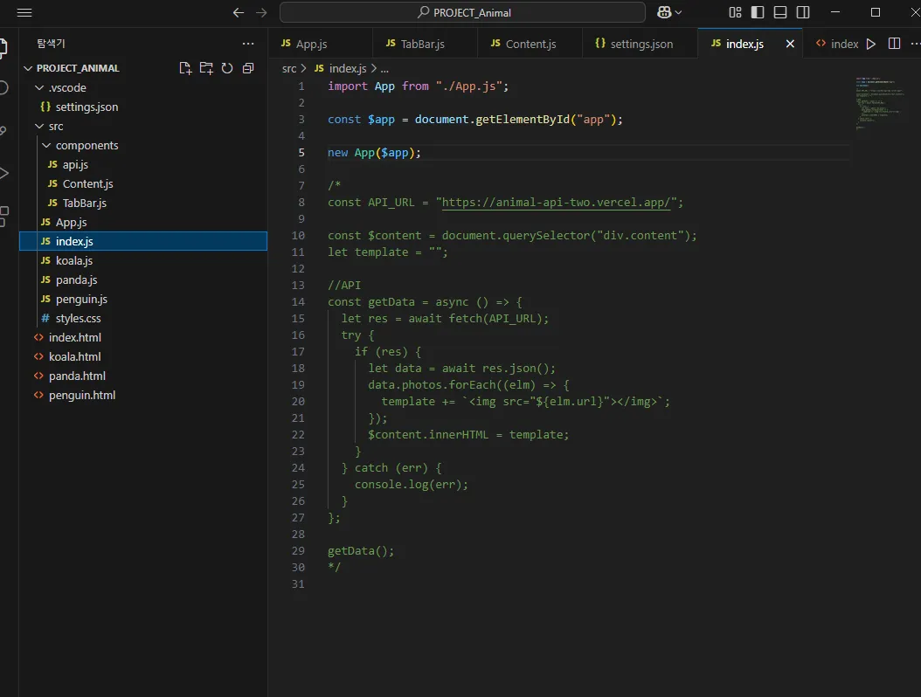Open the more actions menu after the split editor icon
Image resolution: width=921 pixels, height=697 pixels.
click(x=915, y=44)
